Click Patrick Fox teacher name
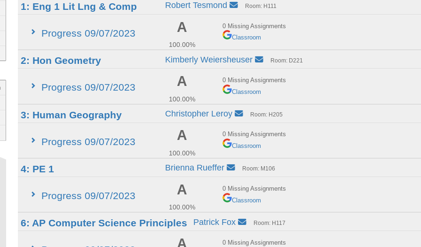421x247 pixels. click(x=214, y=222)
